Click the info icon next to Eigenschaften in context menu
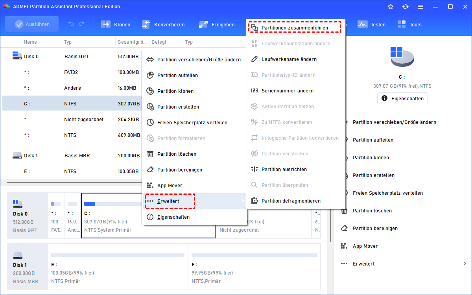 coord(150,217)
